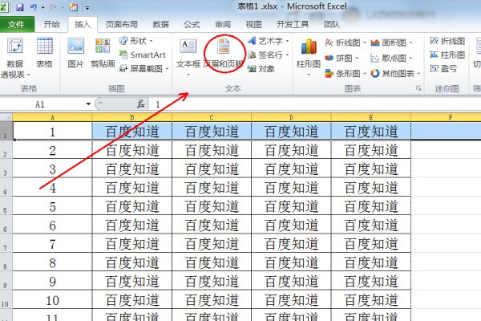Screen dimensions: 481x321
Task: Switch to the 页面布局 (Page Layout) tab
Action: pos(122,24)
